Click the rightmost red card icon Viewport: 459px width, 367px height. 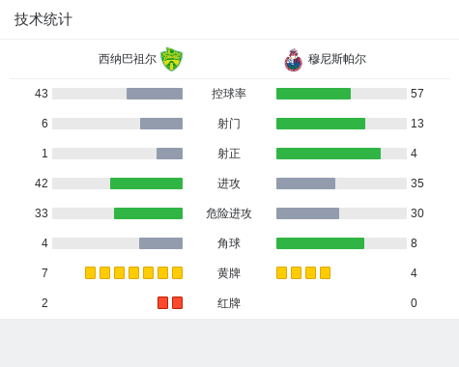(177, 302)
